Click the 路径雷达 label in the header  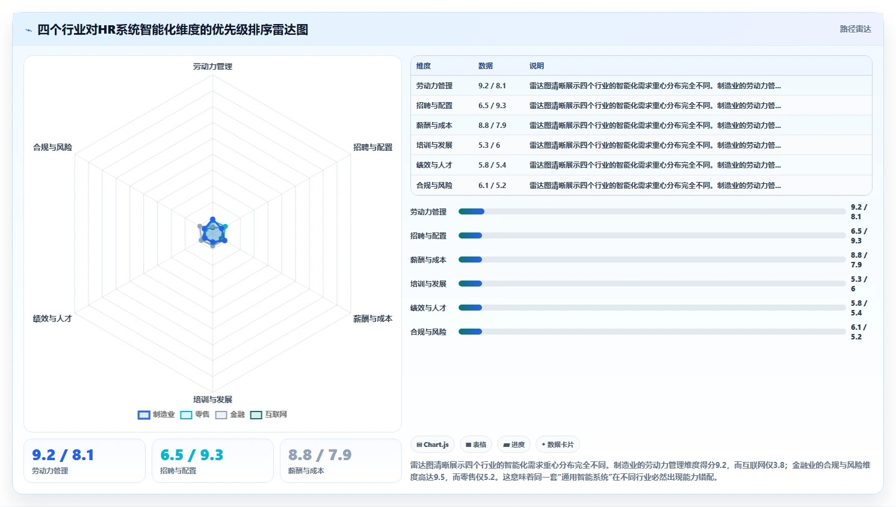click(855, 29)
